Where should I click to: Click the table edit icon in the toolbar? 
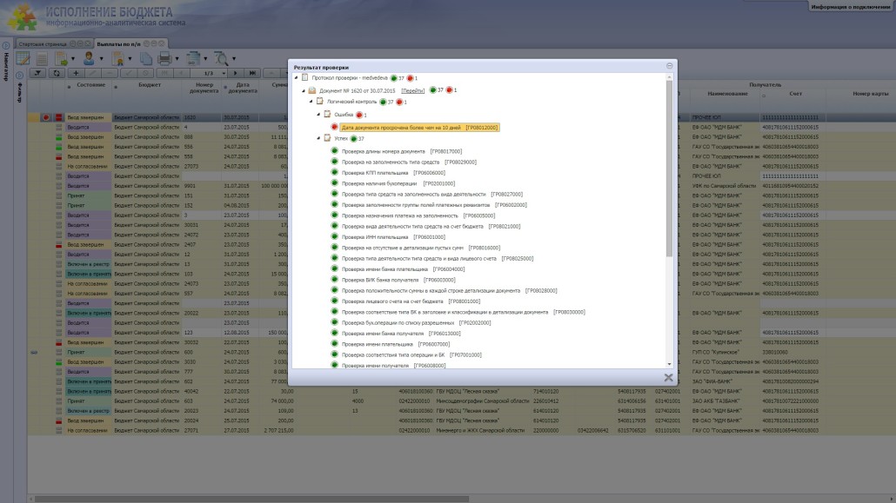point(23,58)
